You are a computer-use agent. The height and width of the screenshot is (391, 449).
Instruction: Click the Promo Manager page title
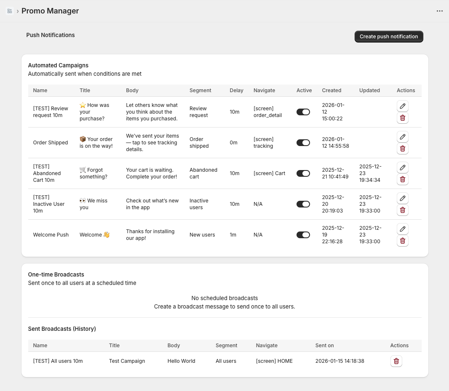[50, 11]
